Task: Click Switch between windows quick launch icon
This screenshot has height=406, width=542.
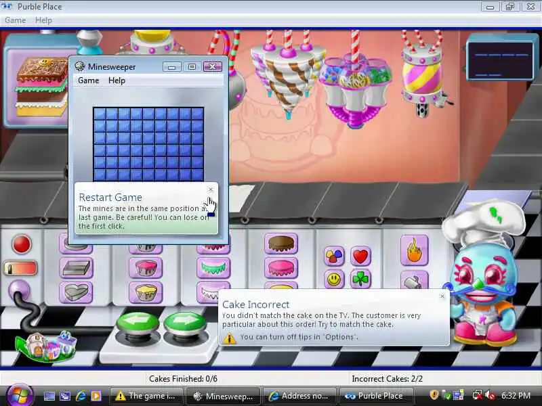Action: coord(64,396)
